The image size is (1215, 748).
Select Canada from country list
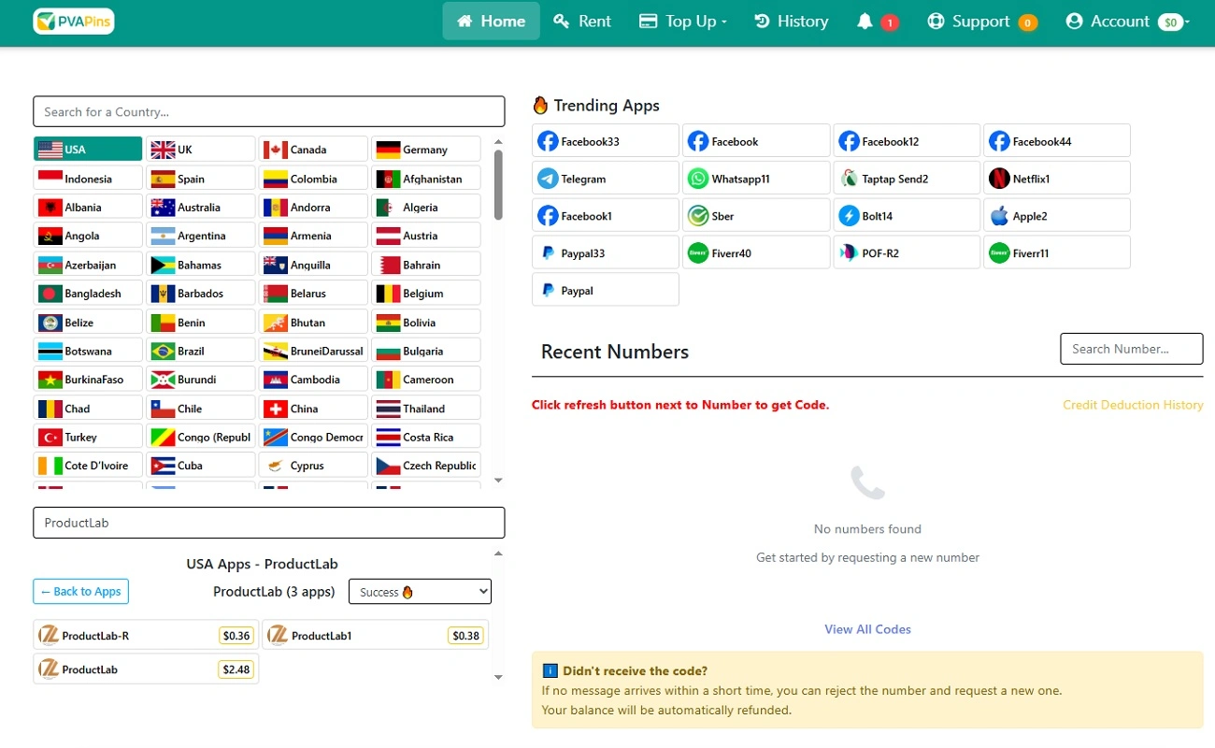coord(313,150)
